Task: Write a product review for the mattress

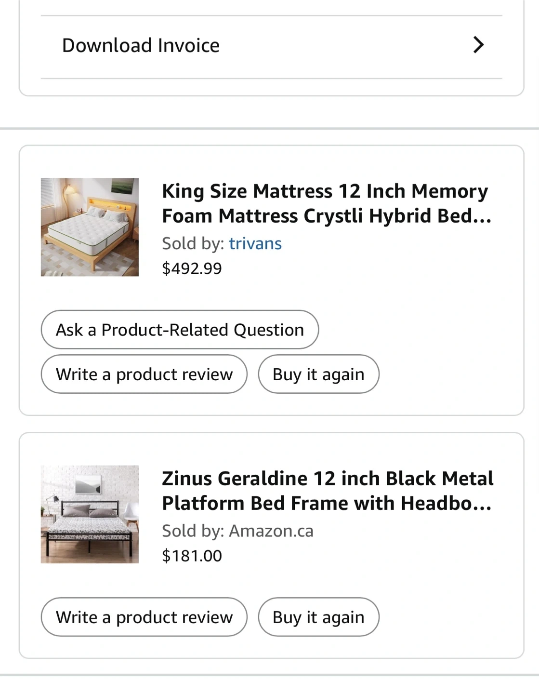Action: [x=144, y=374]
